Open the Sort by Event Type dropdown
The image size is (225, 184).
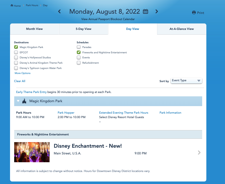(186, 81)
